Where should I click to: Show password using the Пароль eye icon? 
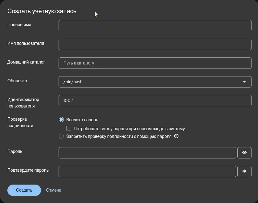point(244,153)
